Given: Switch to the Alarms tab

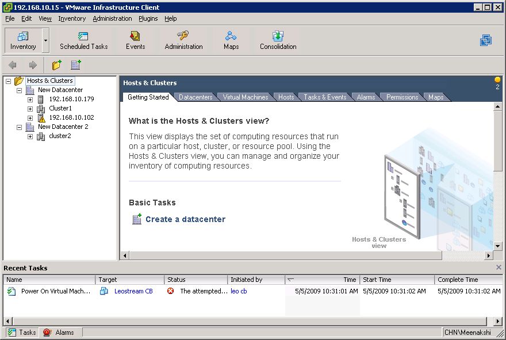Looking at the screenshot, I should pyautogui.click(x=366, y=97).
